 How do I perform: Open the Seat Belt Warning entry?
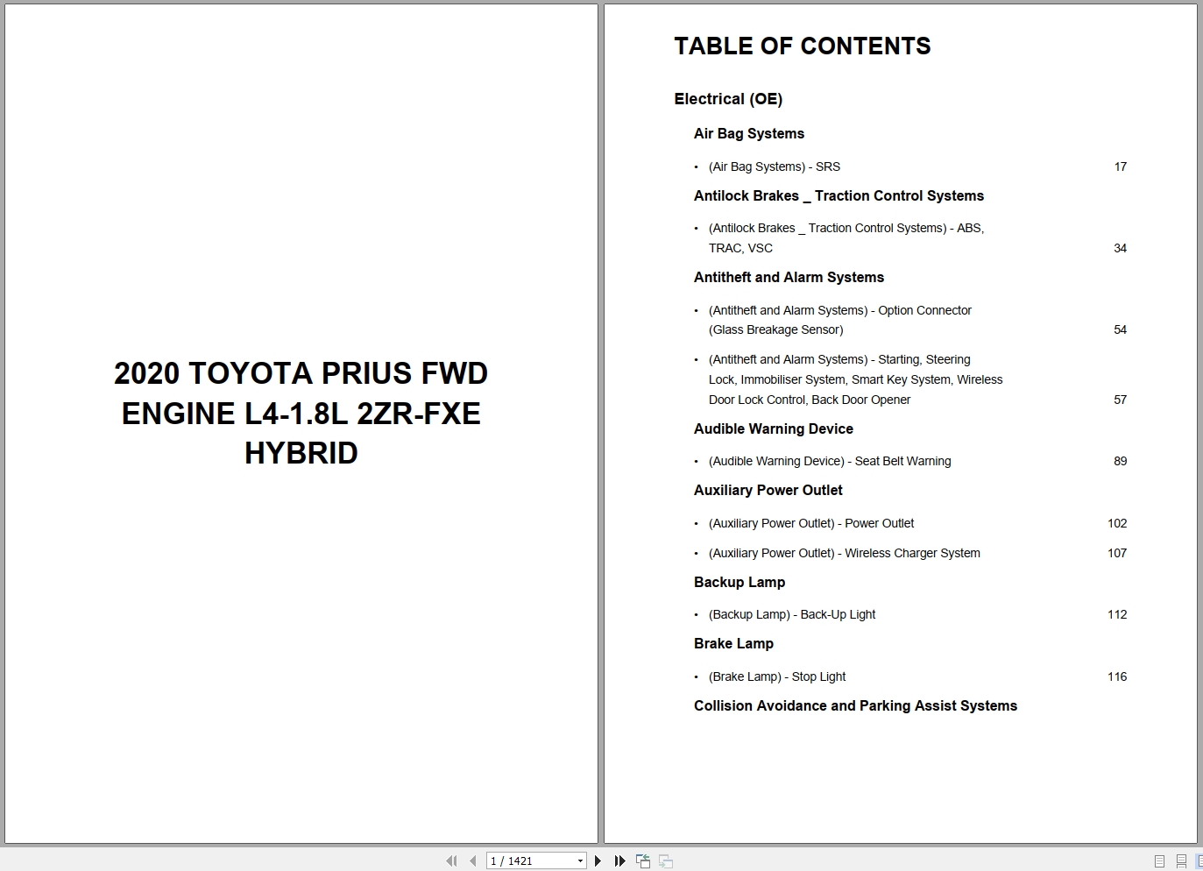click(830, 461)
